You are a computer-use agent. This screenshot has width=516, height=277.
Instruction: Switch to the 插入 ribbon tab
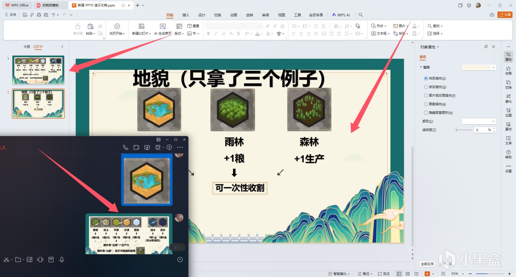[186, 15]
